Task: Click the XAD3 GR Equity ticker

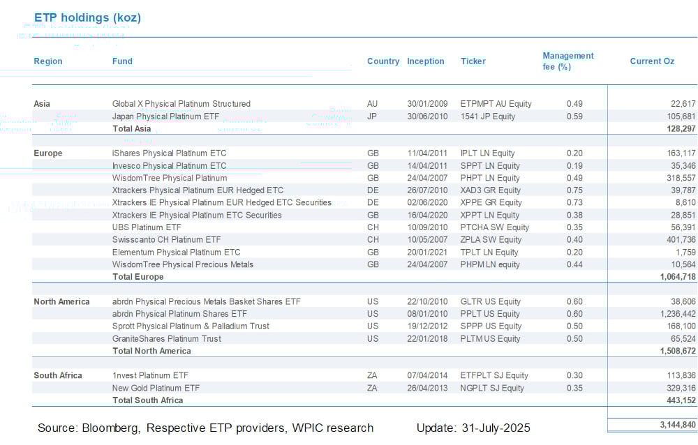Action: (491, 190)
